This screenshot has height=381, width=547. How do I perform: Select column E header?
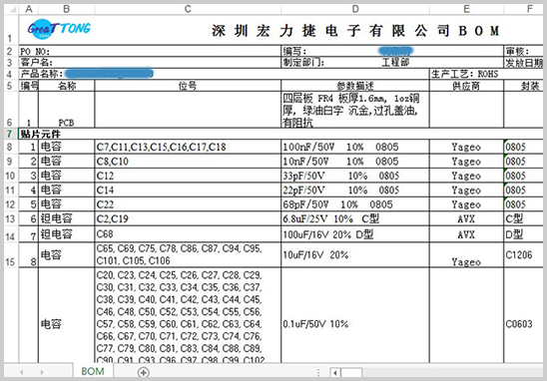466,9
